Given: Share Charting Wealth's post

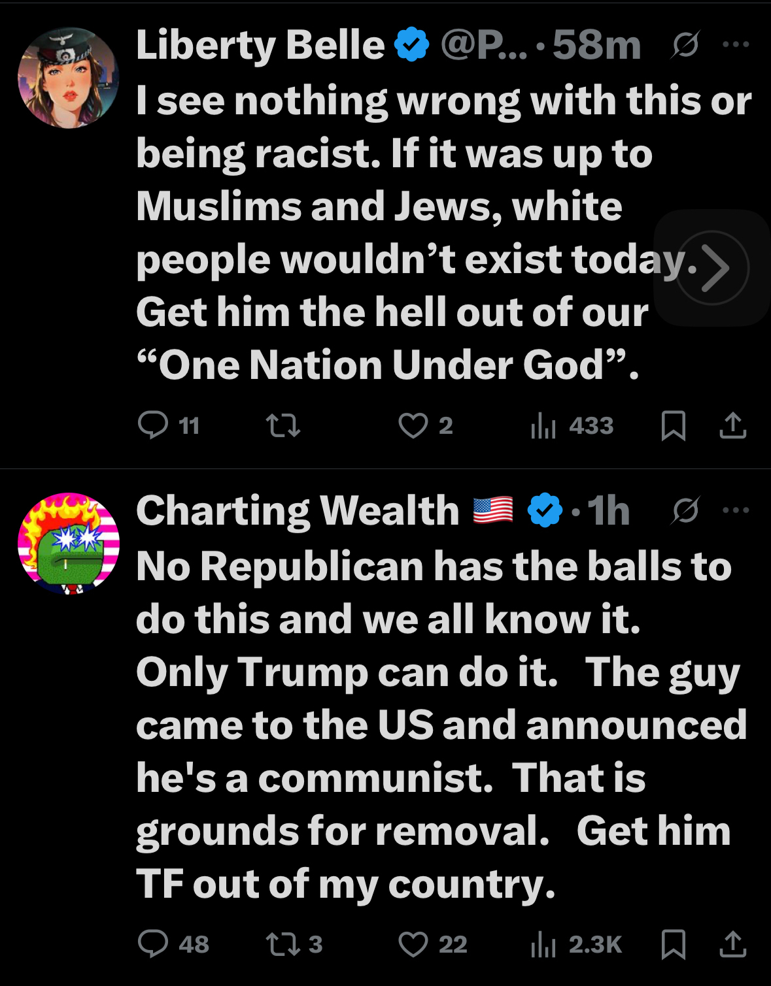Looking at the screenshot, I should click(732, 944).
